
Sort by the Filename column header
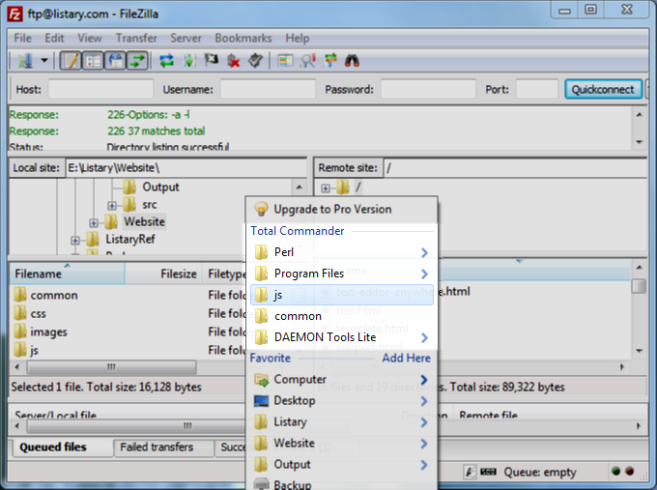[67, 274]
